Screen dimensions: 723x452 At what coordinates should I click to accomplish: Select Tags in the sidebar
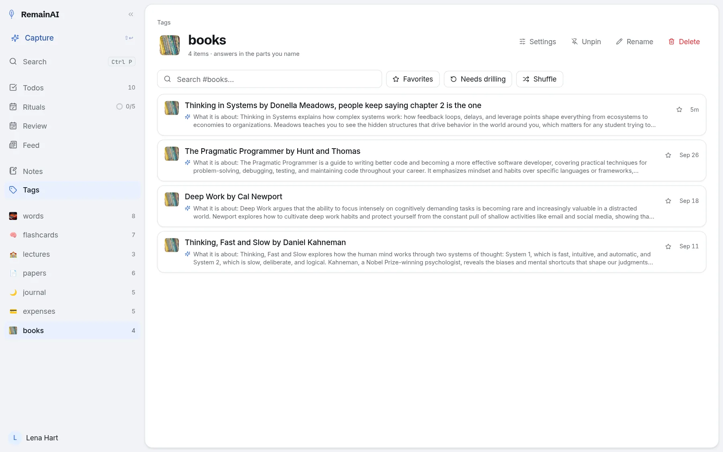click(72, 190)
